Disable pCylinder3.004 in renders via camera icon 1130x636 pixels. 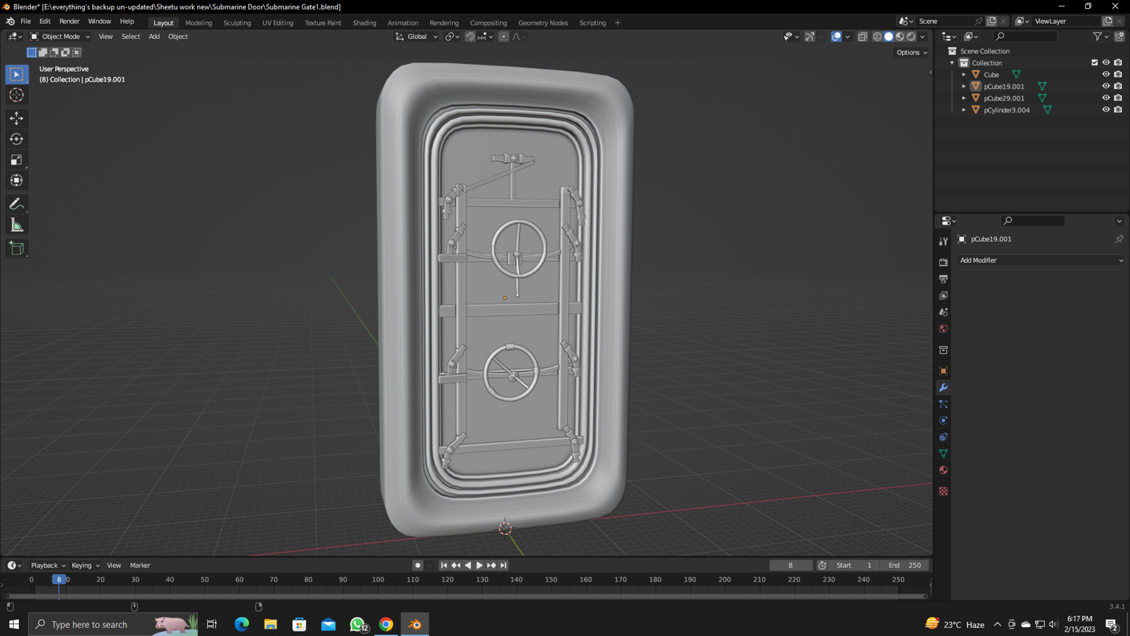pos(1117,110)
